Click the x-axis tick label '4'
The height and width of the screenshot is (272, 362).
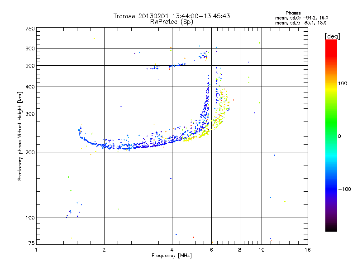(172, 250)
